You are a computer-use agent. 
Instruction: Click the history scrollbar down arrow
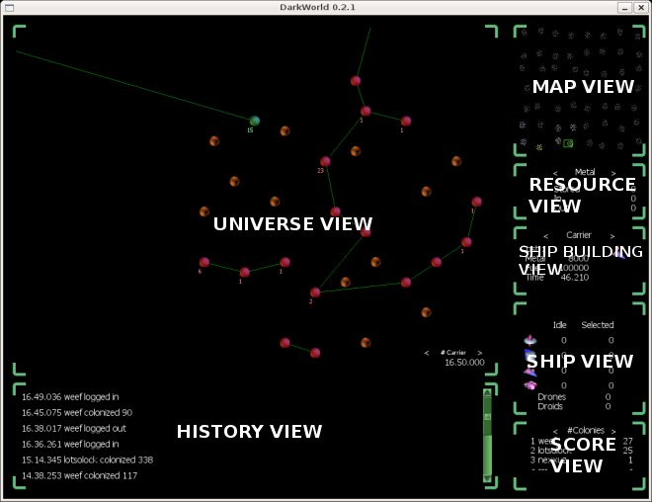486,480
